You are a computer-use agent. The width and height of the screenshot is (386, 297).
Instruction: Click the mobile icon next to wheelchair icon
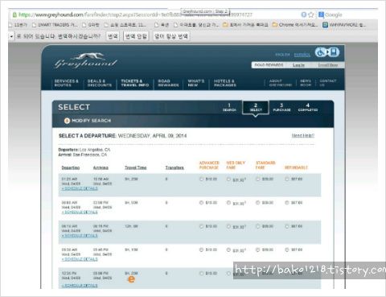point(334,52)
